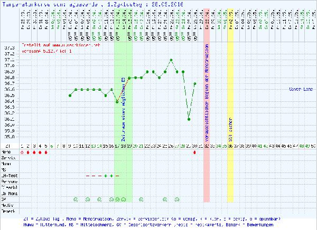This screenshot has width=317, height=230.
Task: Select the GV smiley on cycle day 25
Action: pos(165,199)
